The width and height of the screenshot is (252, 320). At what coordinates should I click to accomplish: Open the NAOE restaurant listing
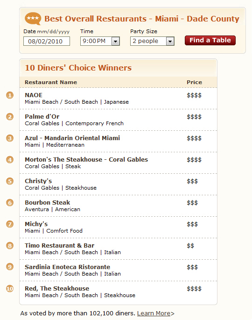(x=34, y=95)
